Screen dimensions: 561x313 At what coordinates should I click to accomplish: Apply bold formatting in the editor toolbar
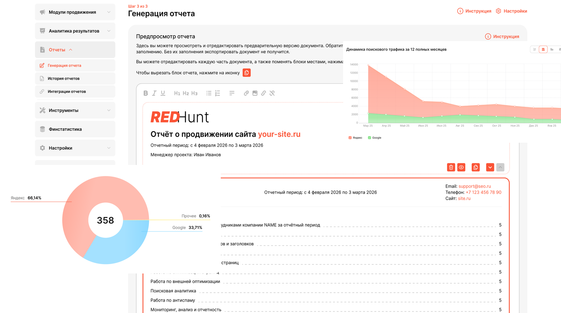tap(146, 93)
